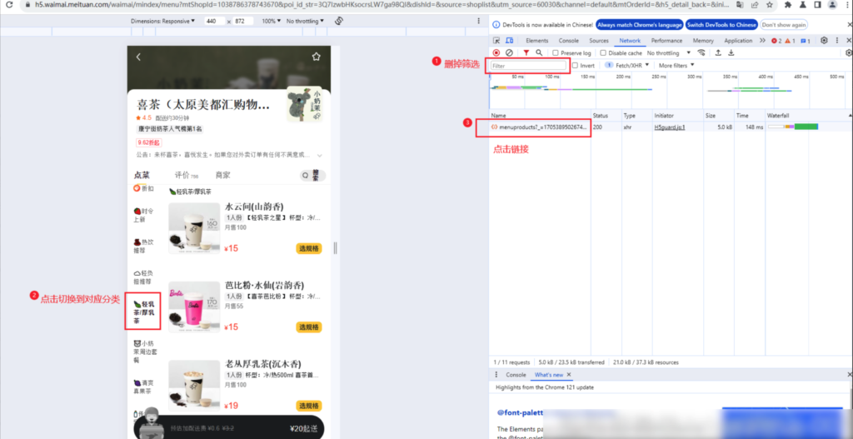Viewport: 853px width, 439px height.
Task: Click the favorite star on shop page
Action: coord(316,57)
